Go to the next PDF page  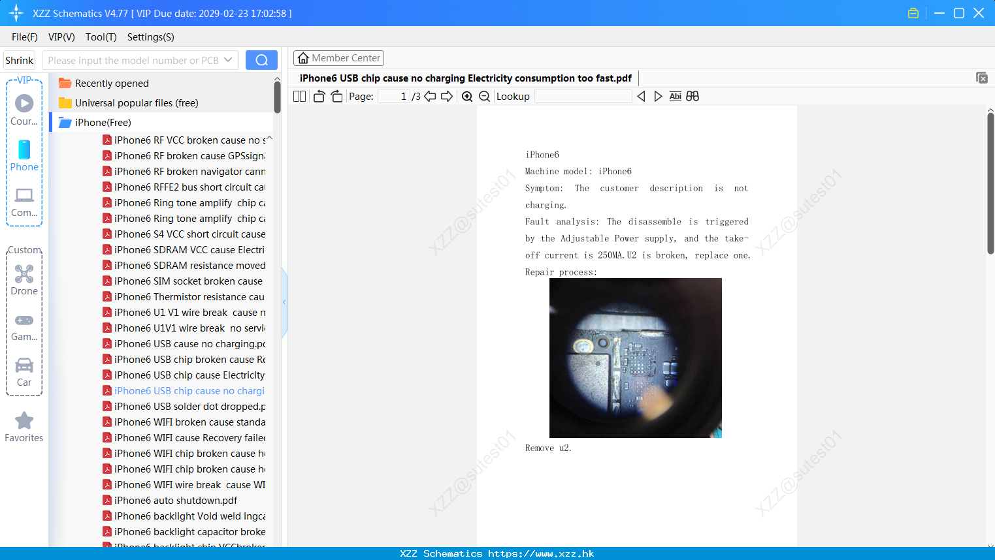(447, 96)
